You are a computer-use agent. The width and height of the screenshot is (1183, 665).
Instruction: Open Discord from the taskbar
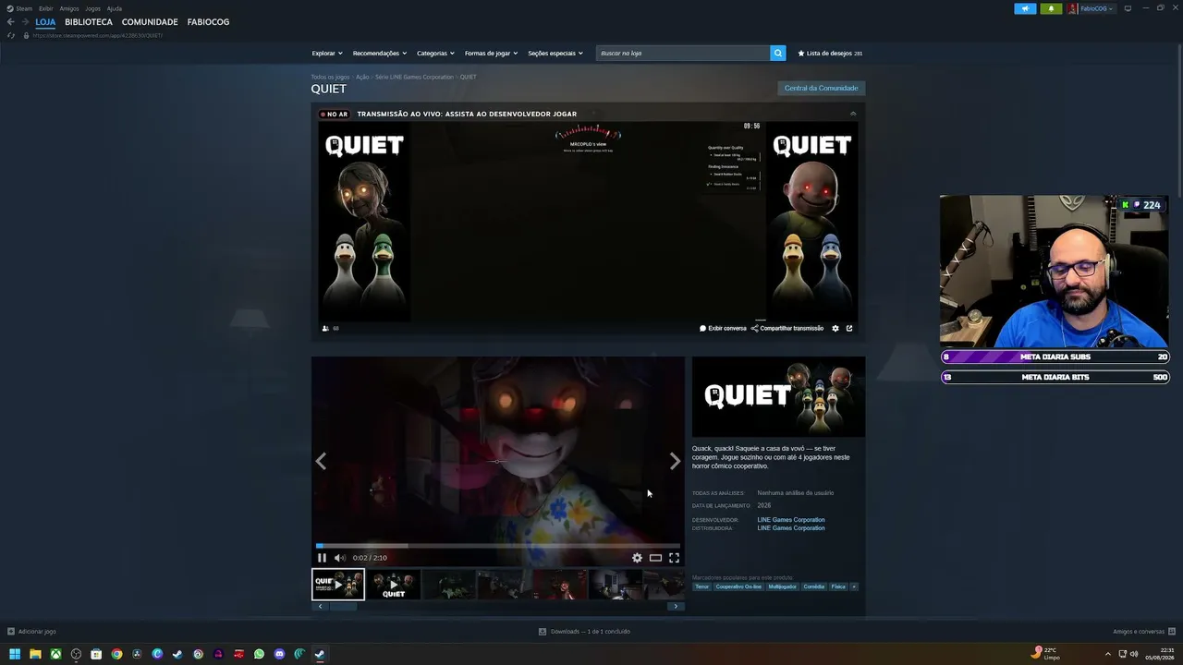279,654
